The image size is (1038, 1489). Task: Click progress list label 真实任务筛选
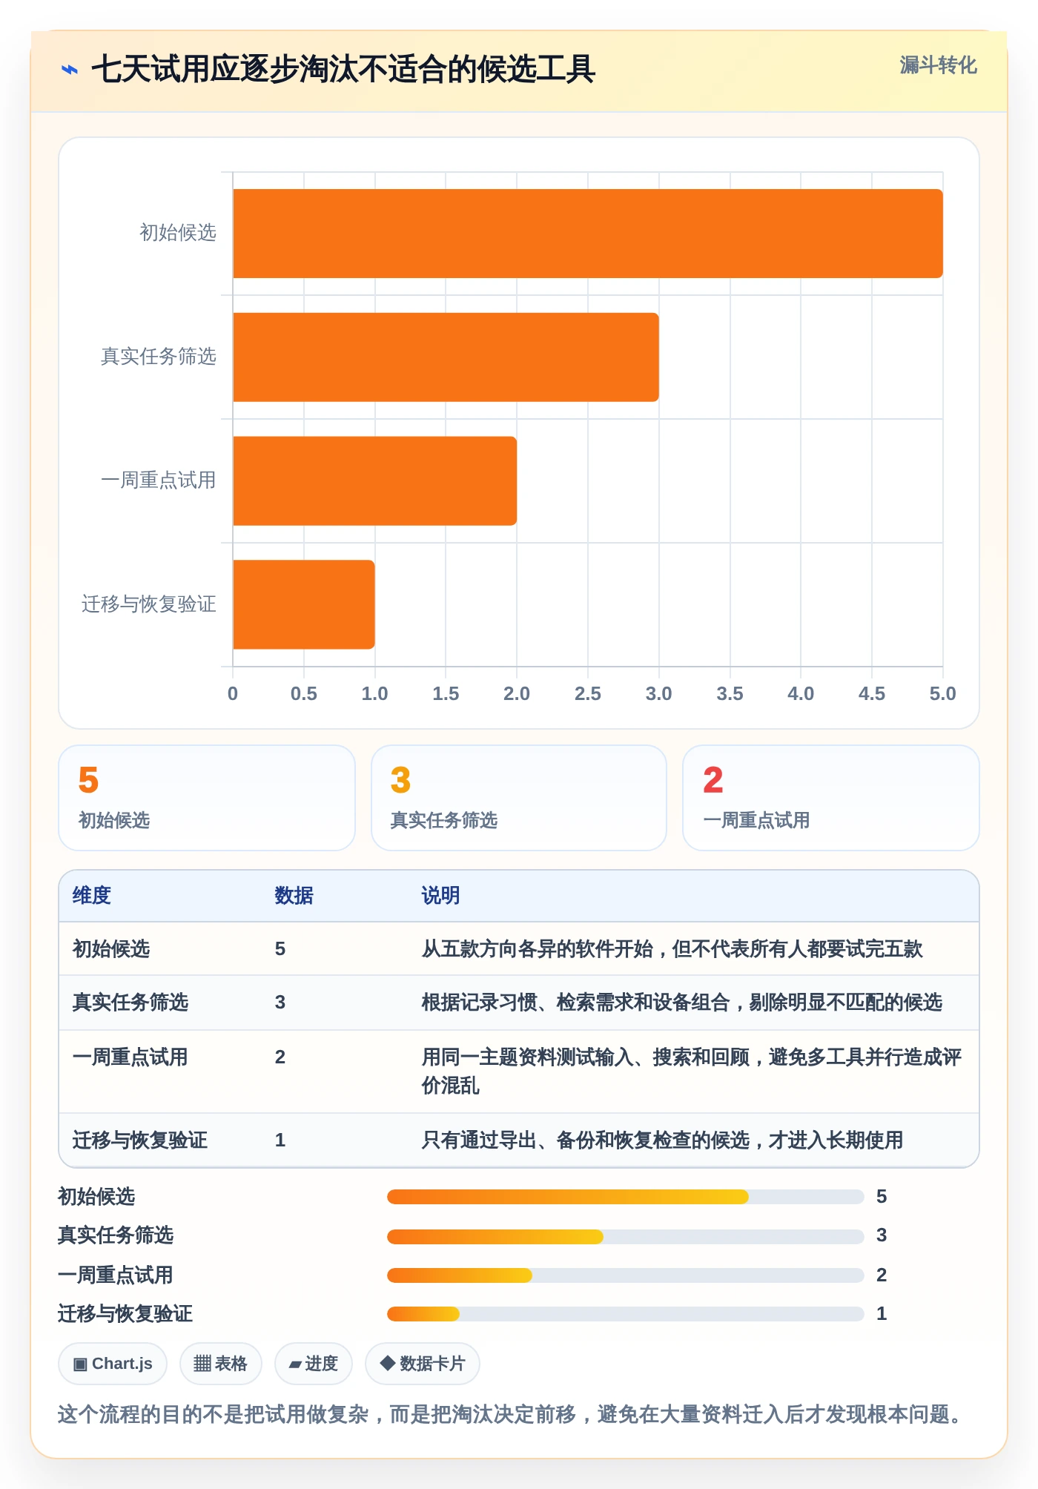(116, 1235)
